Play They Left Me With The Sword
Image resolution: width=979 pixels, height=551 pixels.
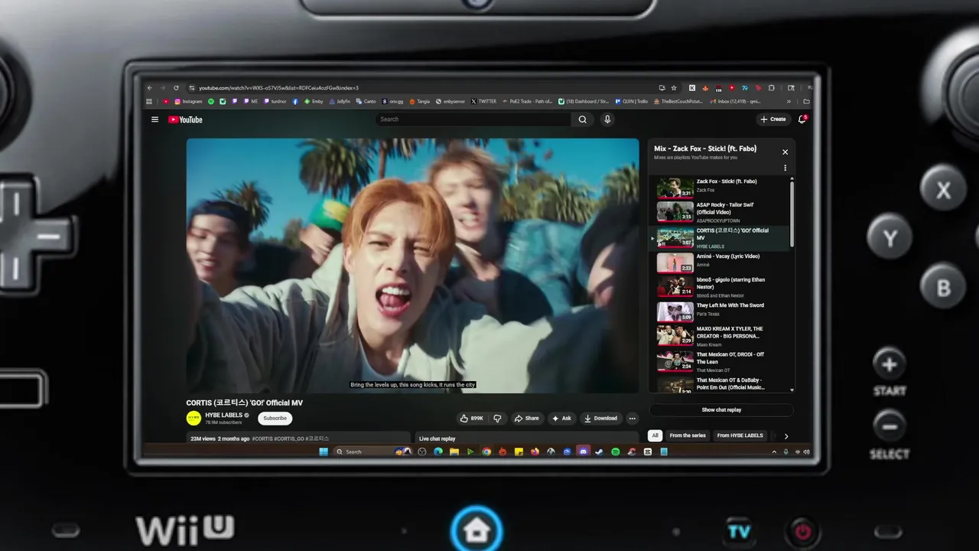[720, 311]
